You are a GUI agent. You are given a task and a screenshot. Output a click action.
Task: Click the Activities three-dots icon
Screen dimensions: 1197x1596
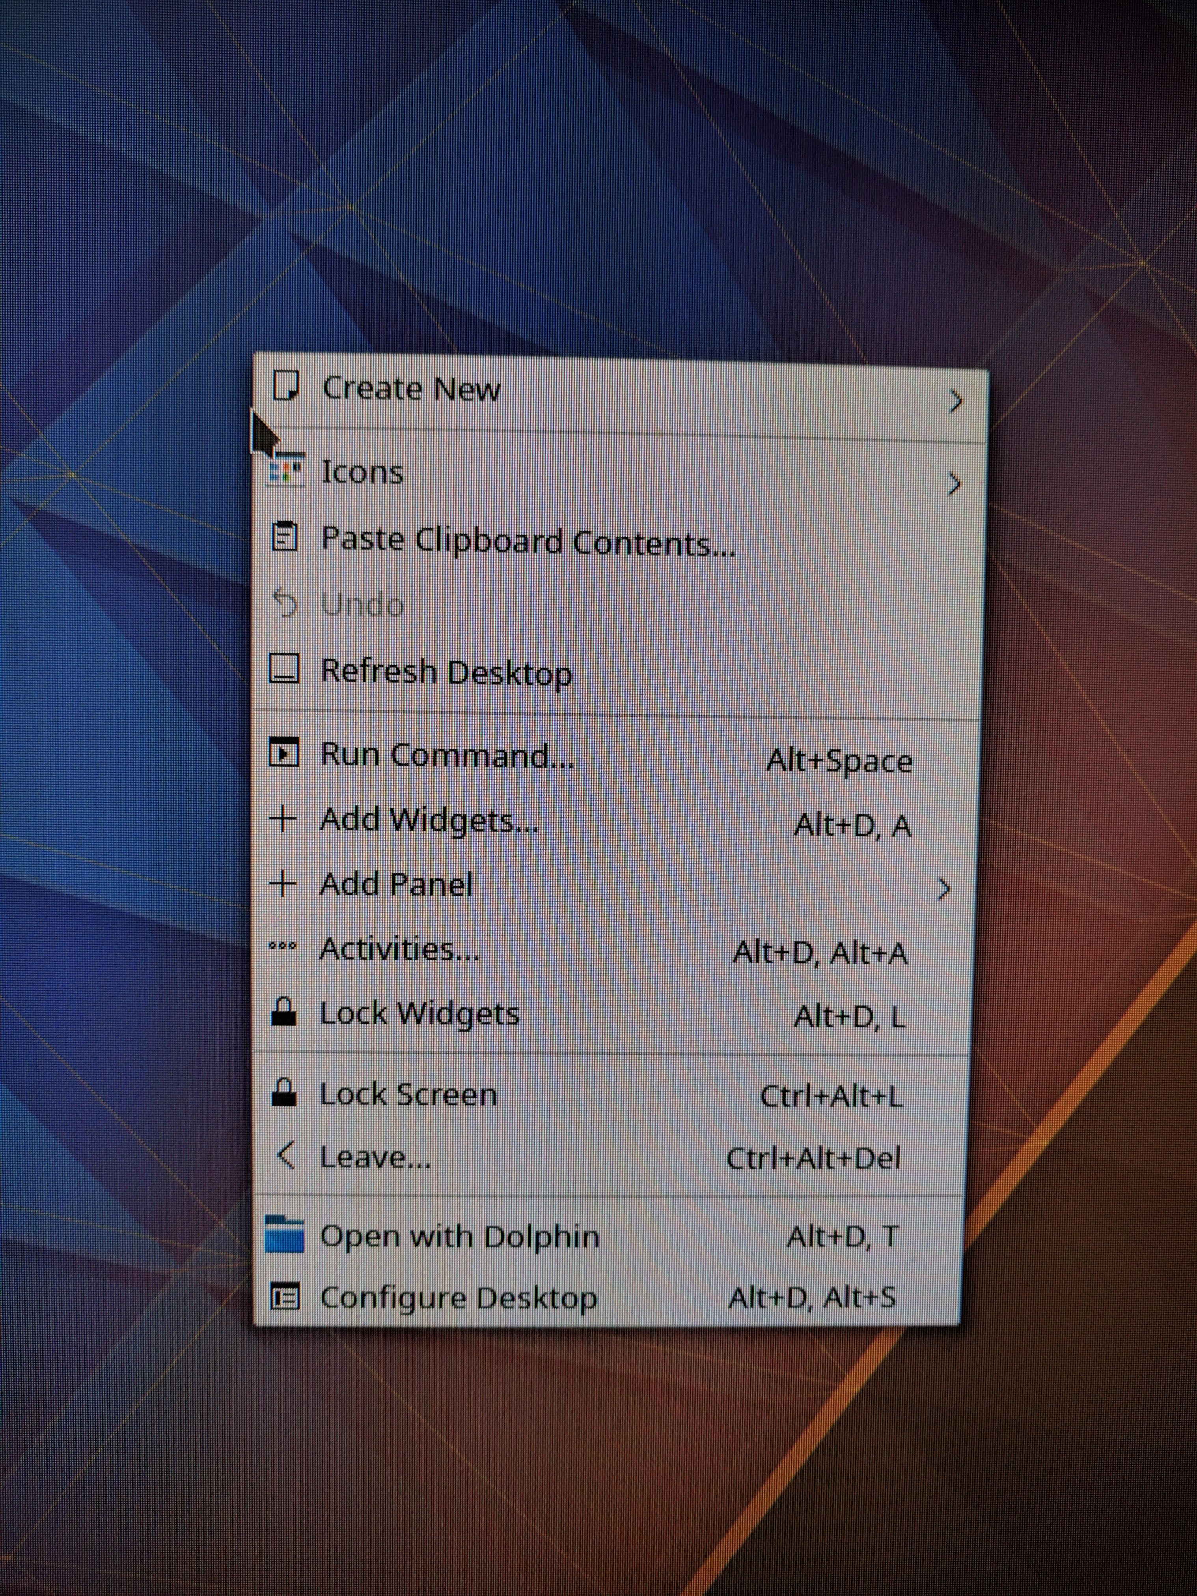pyautogui.click(x=282, y=947)
